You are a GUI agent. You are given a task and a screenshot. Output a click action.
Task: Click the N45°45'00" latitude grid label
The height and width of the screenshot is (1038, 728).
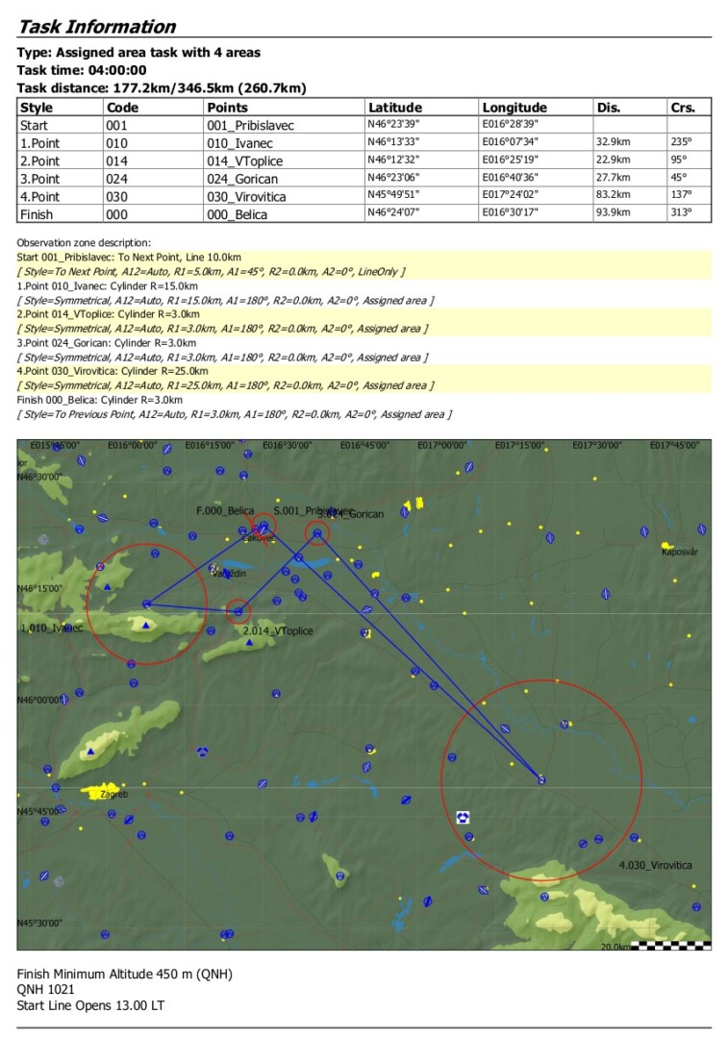click(x=39, y=811)
